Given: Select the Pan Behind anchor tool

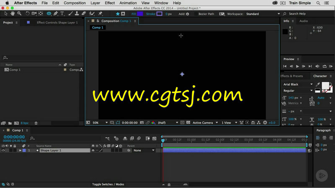Looking at the screenshot, I should (41, 14).
